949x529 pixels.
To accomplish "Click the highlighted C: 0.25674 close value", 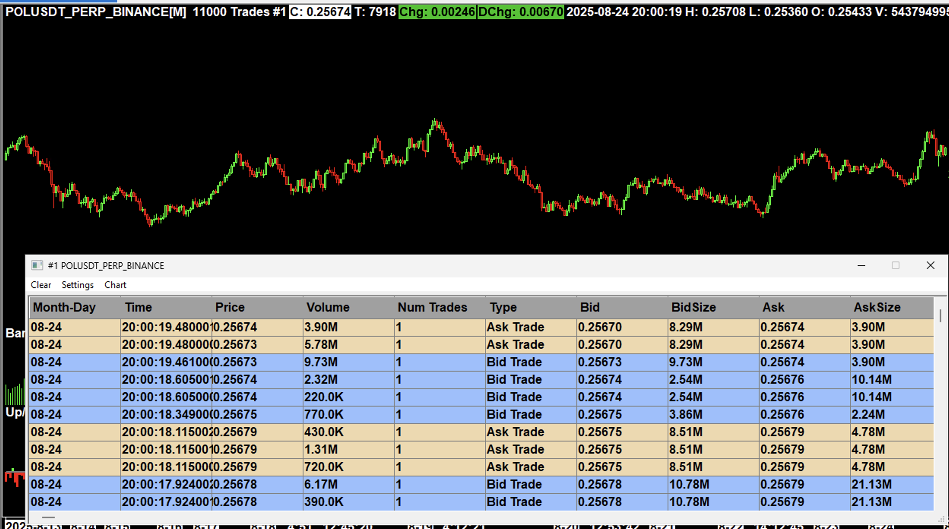I will point(320,12).
